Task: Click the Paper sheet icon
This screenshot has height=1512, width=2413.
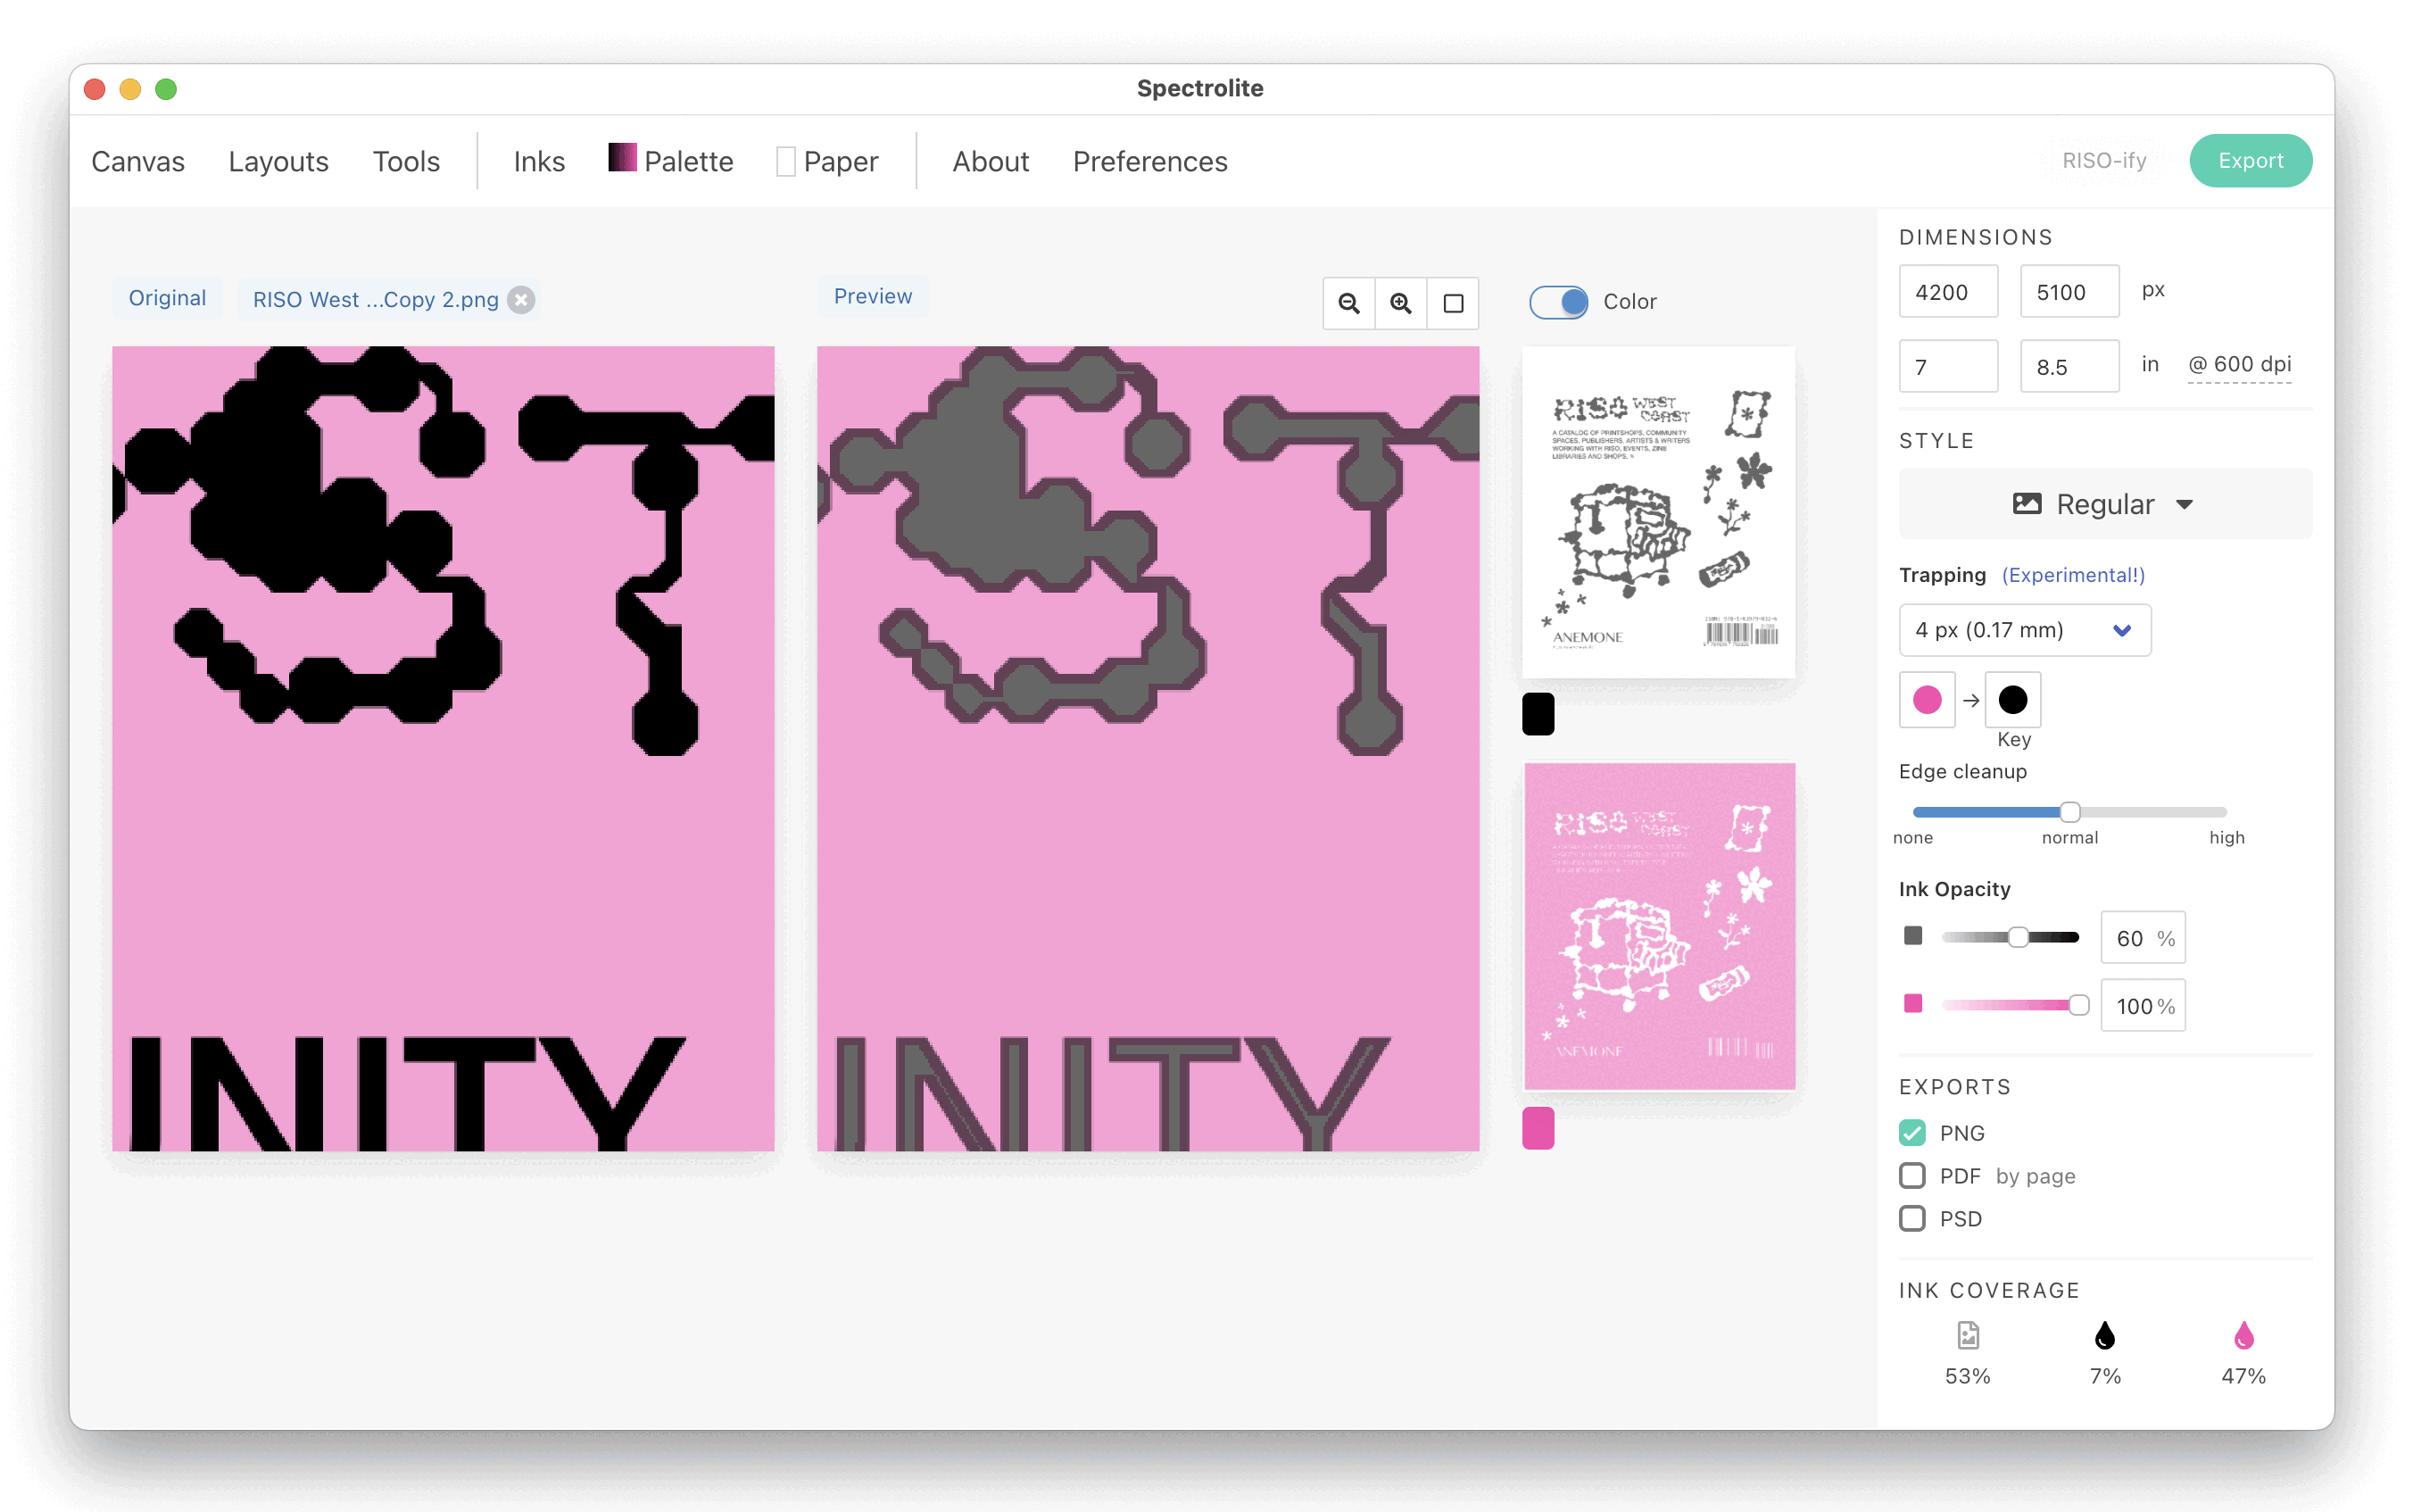Action: point(785,161)
